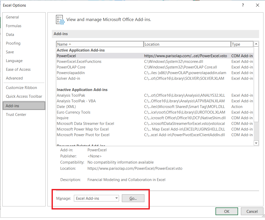Click the ANALYS32.XLL location cell

pos(184,95)
